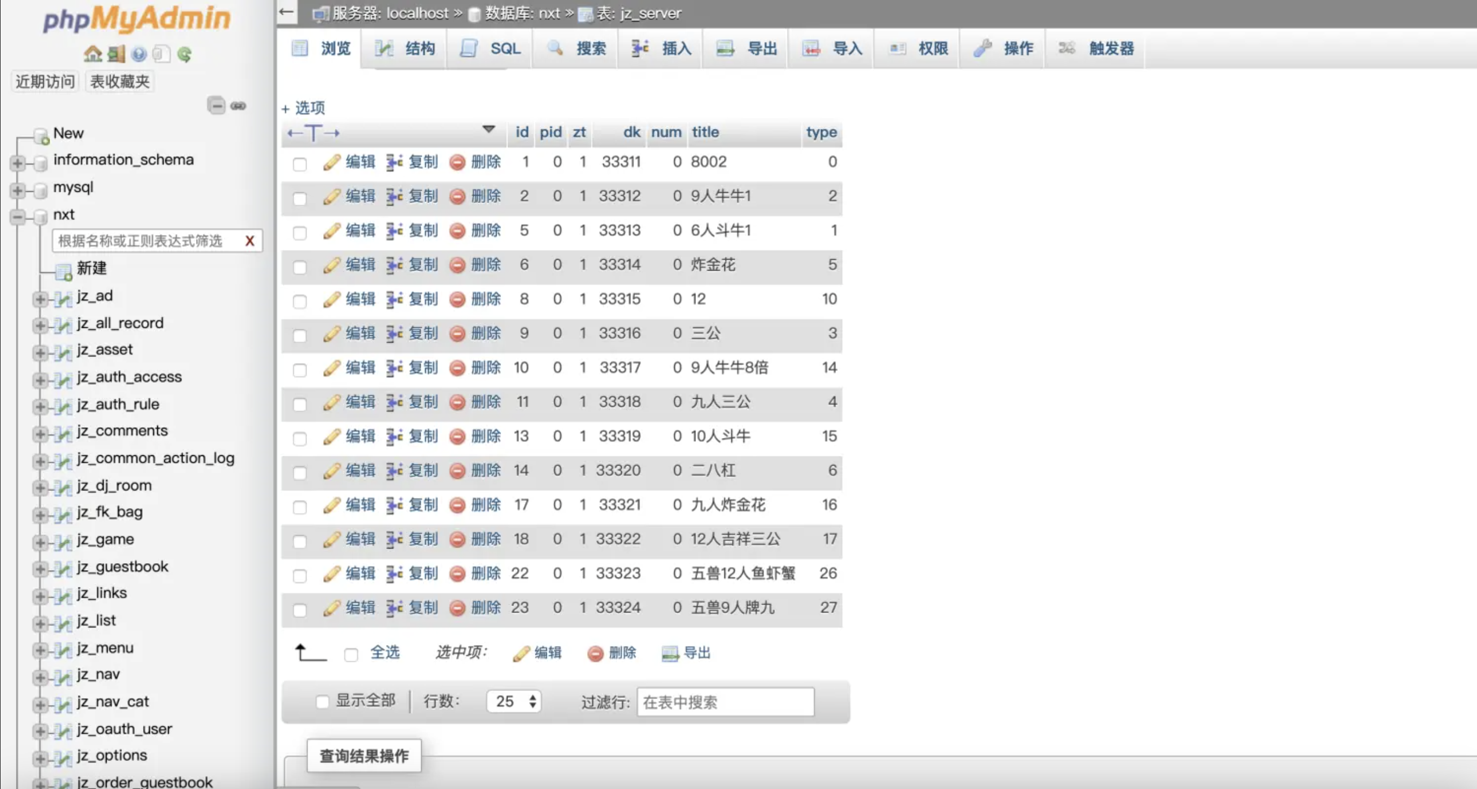This screenshot has width=1477, height=789.
Task: Open the 插入 insert tab
Action: (x=661, y=49)
